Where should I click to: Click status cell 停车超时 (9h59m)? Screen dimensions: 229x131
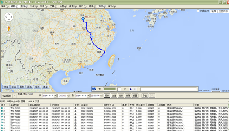coord(175,117)
